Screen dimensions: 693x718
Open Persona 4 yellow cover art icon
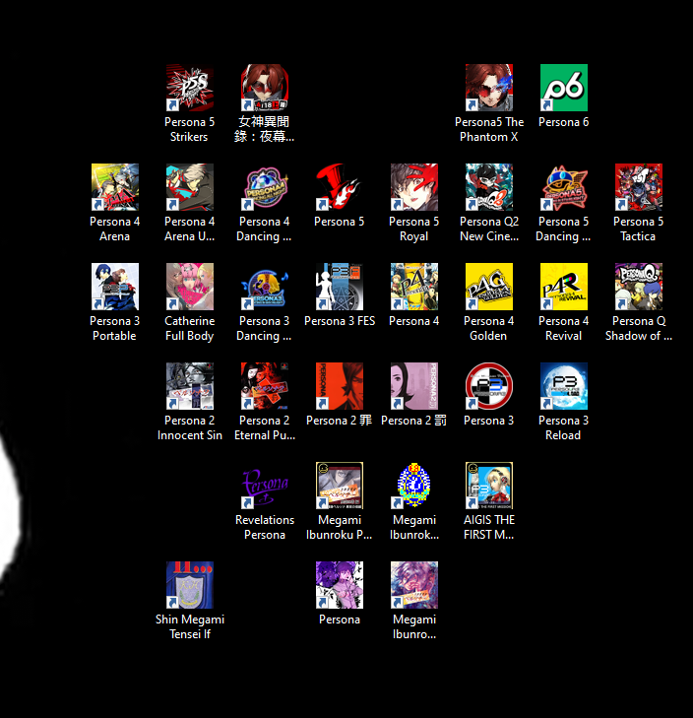point(414,287)
